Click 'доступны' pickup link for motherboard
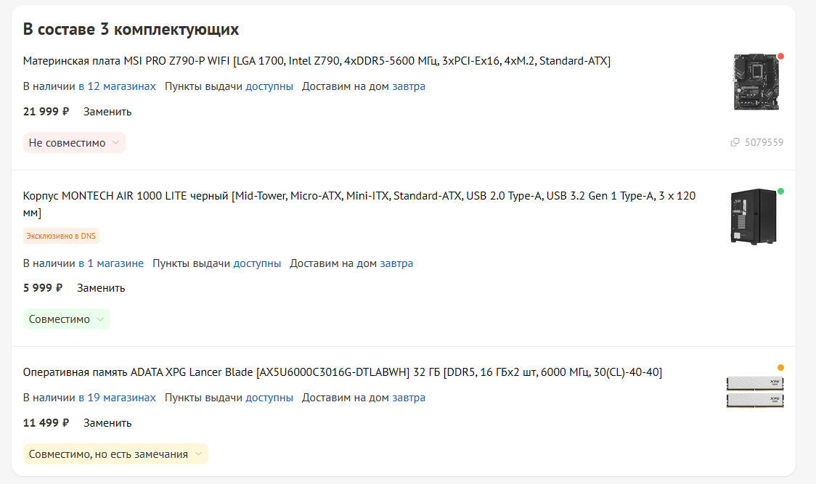The image size is (816, 484). pyautogui.click(x=269, y=86)
